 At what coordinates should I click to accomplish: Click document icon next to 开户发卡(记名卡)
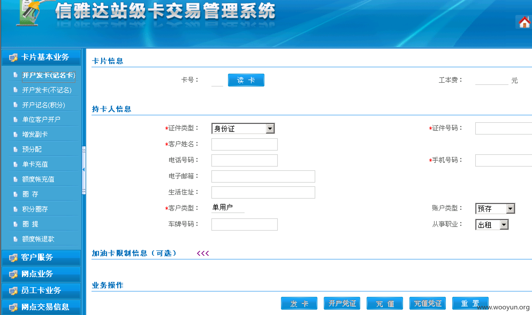click(x=16, y=75)
